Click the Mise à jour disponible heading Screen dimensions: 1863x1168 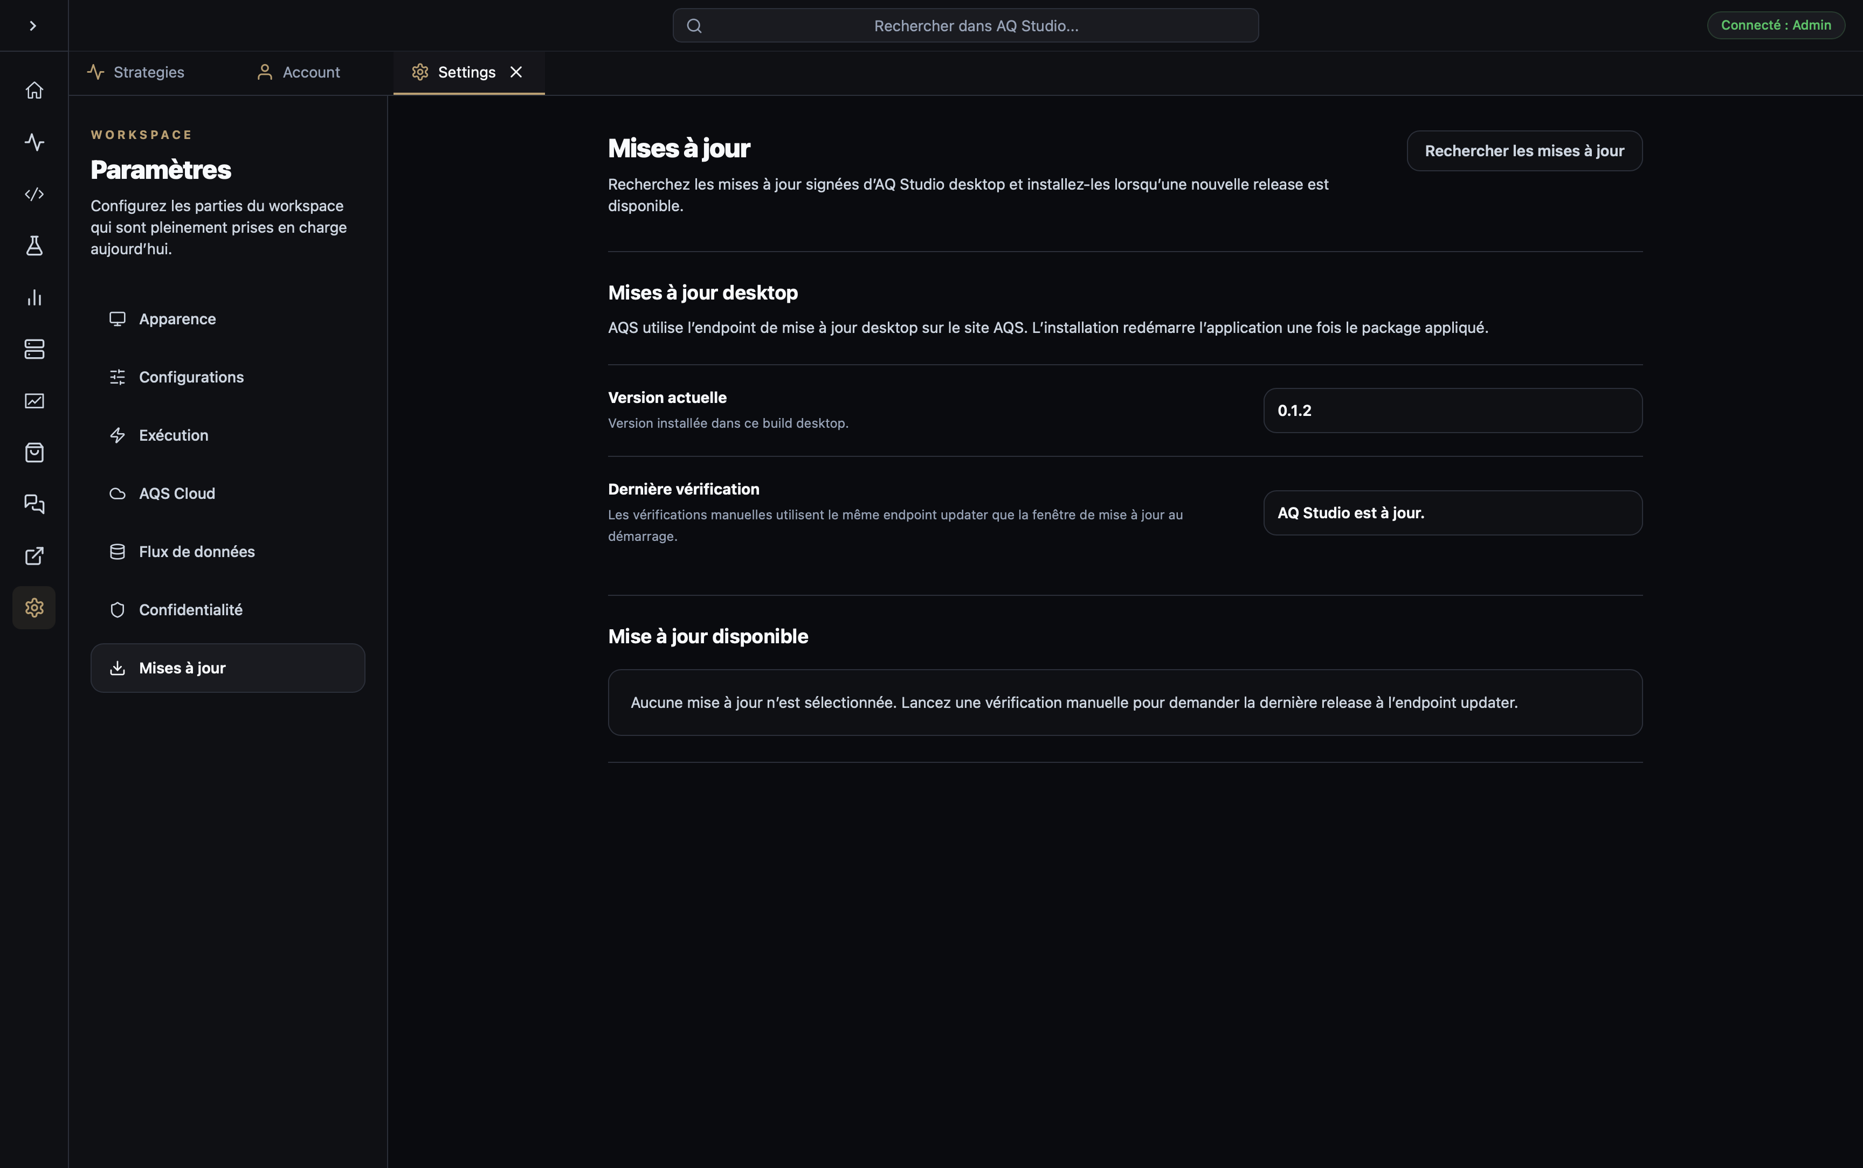(x=708, y=637)
